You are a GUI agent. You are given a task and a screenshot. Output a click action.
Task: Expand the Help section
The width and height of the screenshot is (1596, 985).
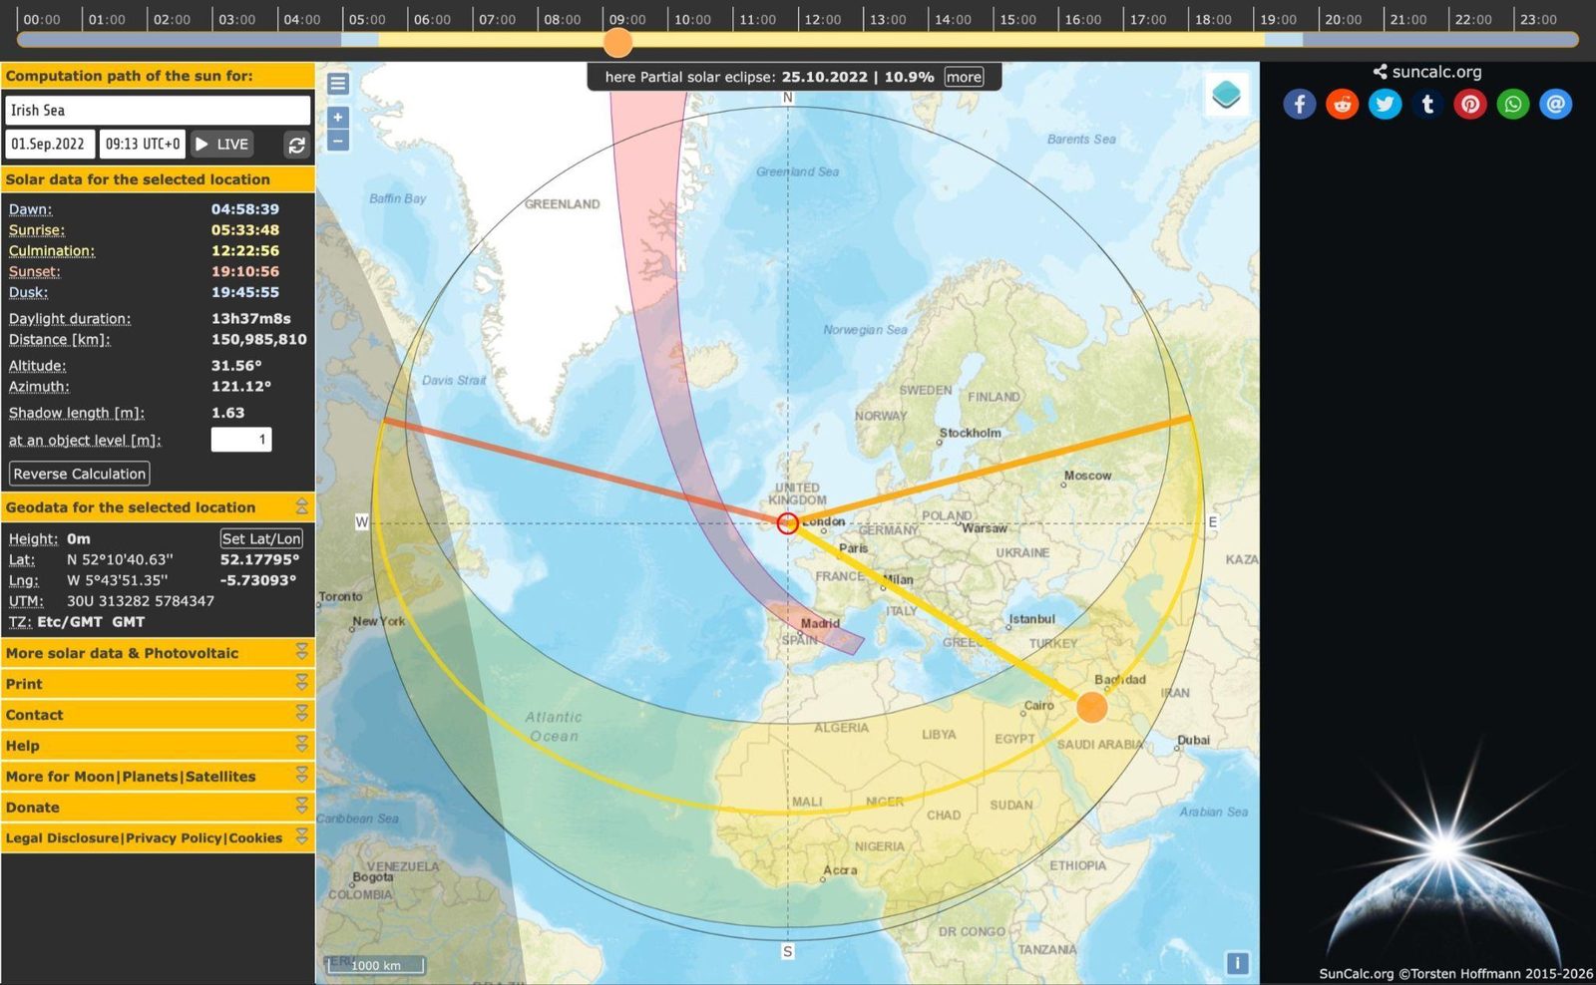coord(301,745)
